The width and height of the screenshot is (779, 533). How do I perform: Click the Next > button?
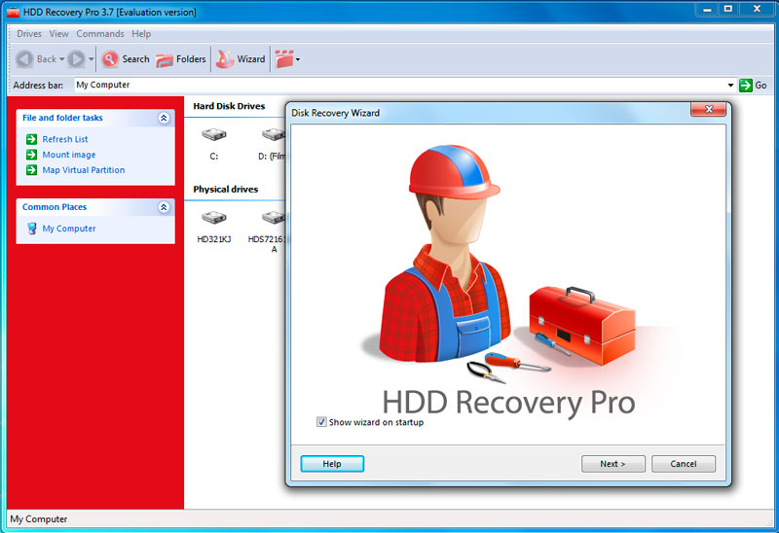pyautogui.click(x=613, y=464)
